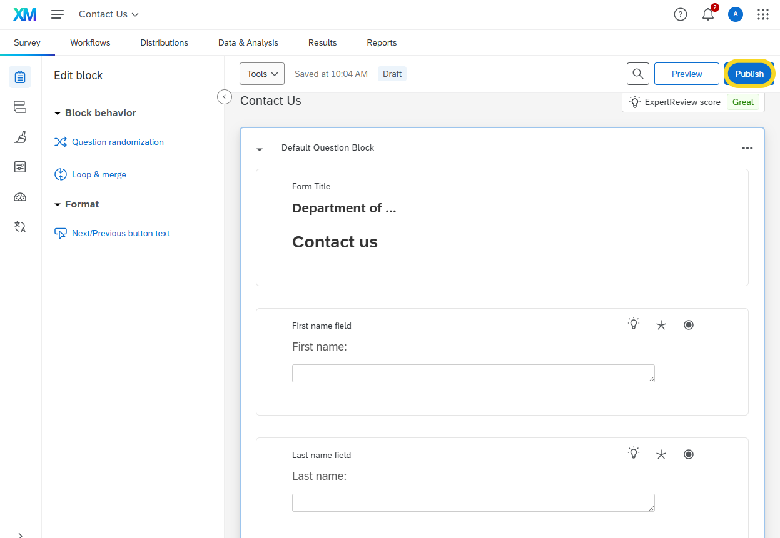
Task: Open the Question randomization link
Action: point(118,142)
